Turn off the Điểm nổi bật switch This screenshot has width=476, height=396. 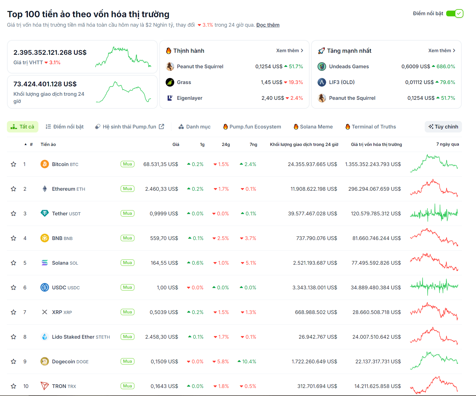[x=455, y=13]
